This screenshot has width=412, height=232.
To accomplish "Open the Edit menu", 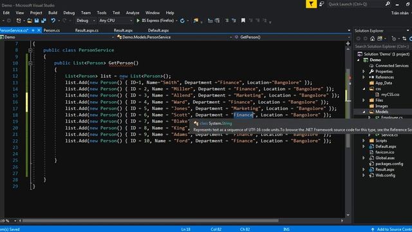I will click(x=6, y=13).
